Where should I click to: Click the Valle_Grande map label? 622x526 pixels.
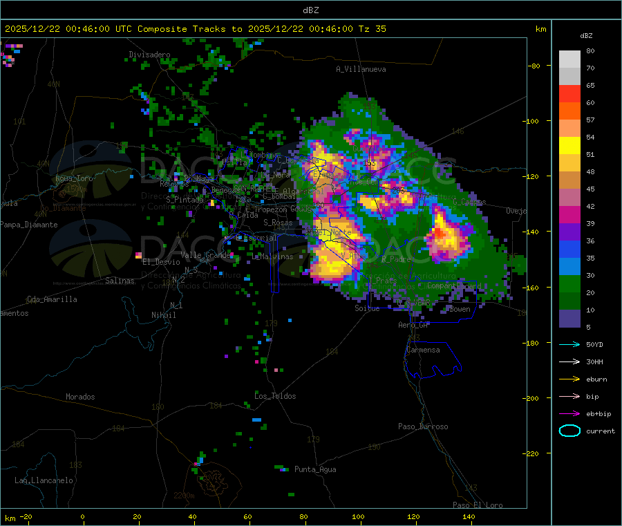205,254
